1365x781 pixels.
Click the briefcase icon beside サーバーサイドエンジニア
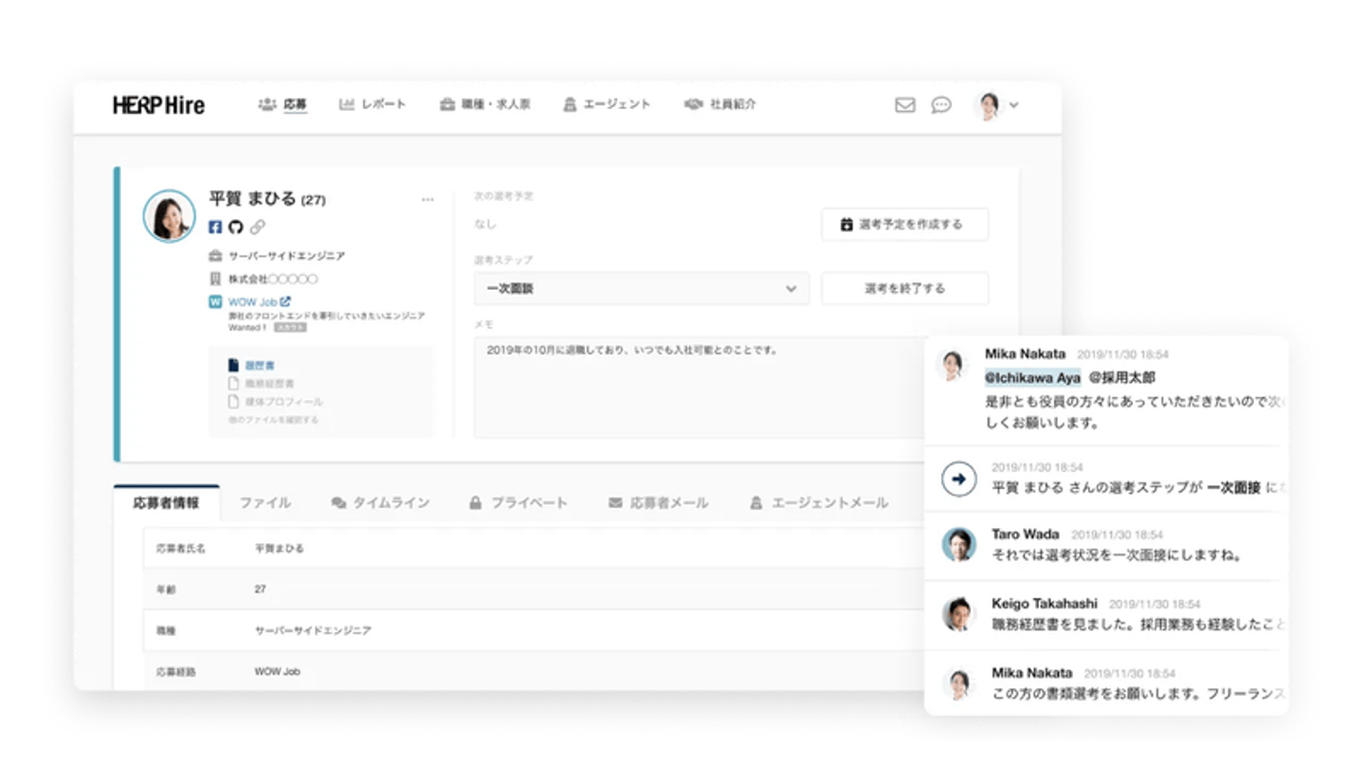click(215, 256)
